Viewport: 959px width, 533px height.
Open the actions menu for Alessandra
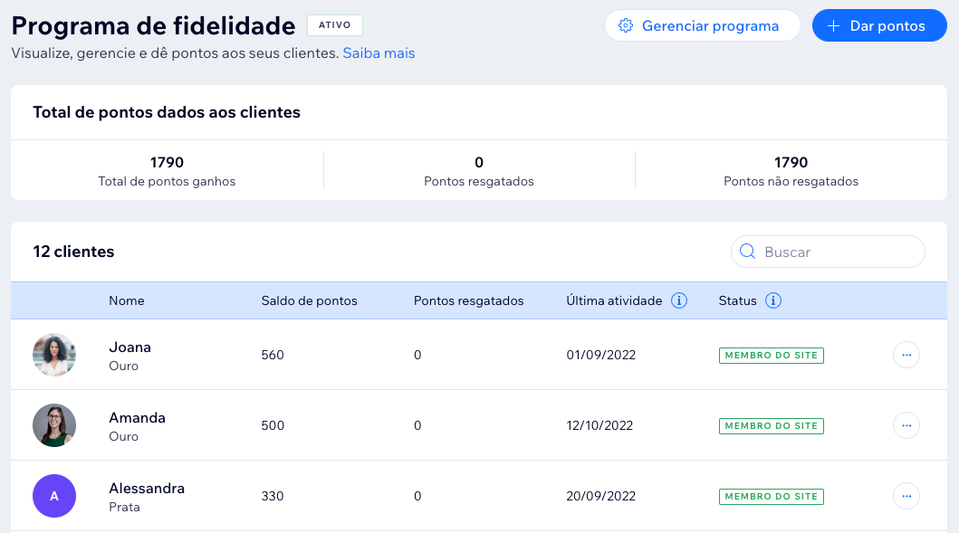pyautogui.click(x=906, y=496)
